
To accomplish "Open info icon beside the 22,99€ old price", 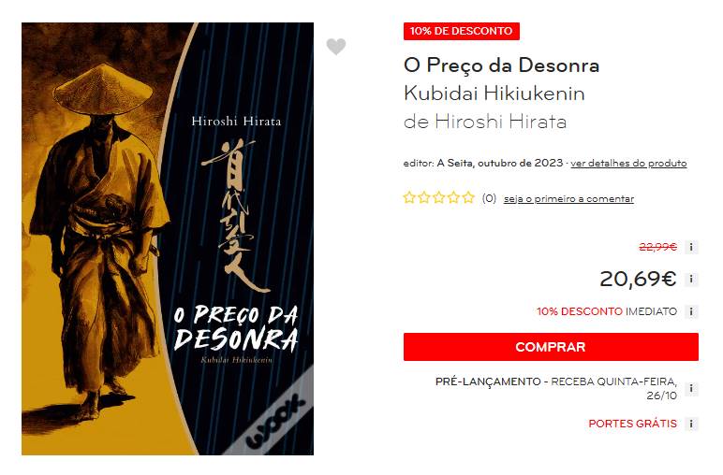I will (x=691, y=247).
